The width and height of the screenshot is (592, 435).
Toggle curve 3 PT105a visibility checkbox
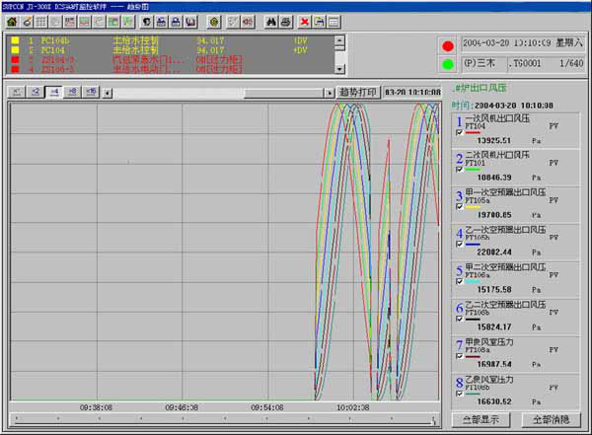click(x=460, y=206)
